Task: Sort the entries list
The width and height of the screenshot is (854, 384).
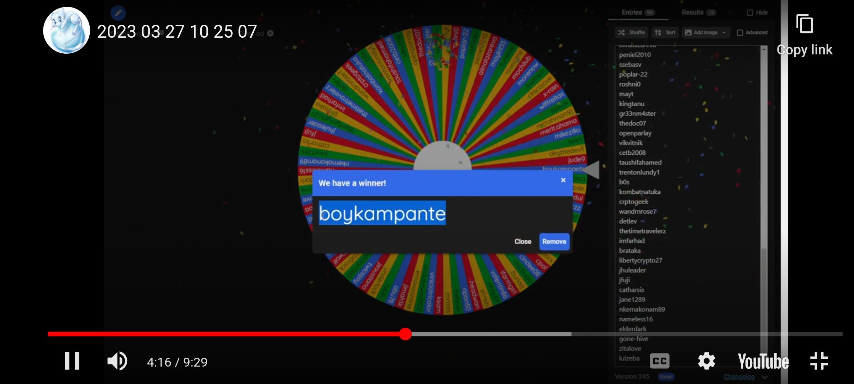Action: tap(665, 32)
